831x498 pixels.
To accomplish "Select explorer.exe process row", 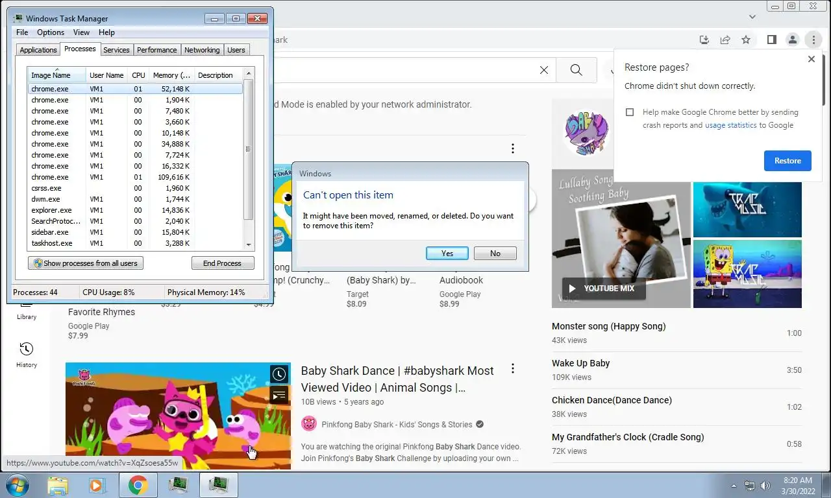I will tap(135, 210).
